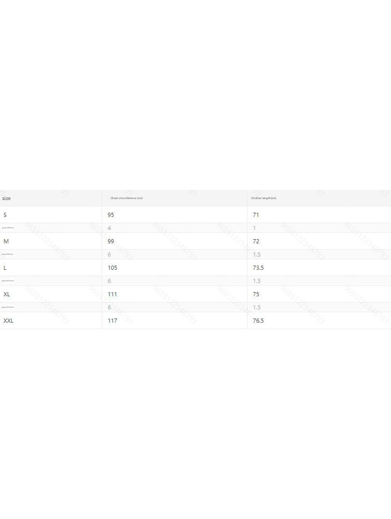Click the length grade difference value 1
The image size is (391, 519).
(254, 228)
